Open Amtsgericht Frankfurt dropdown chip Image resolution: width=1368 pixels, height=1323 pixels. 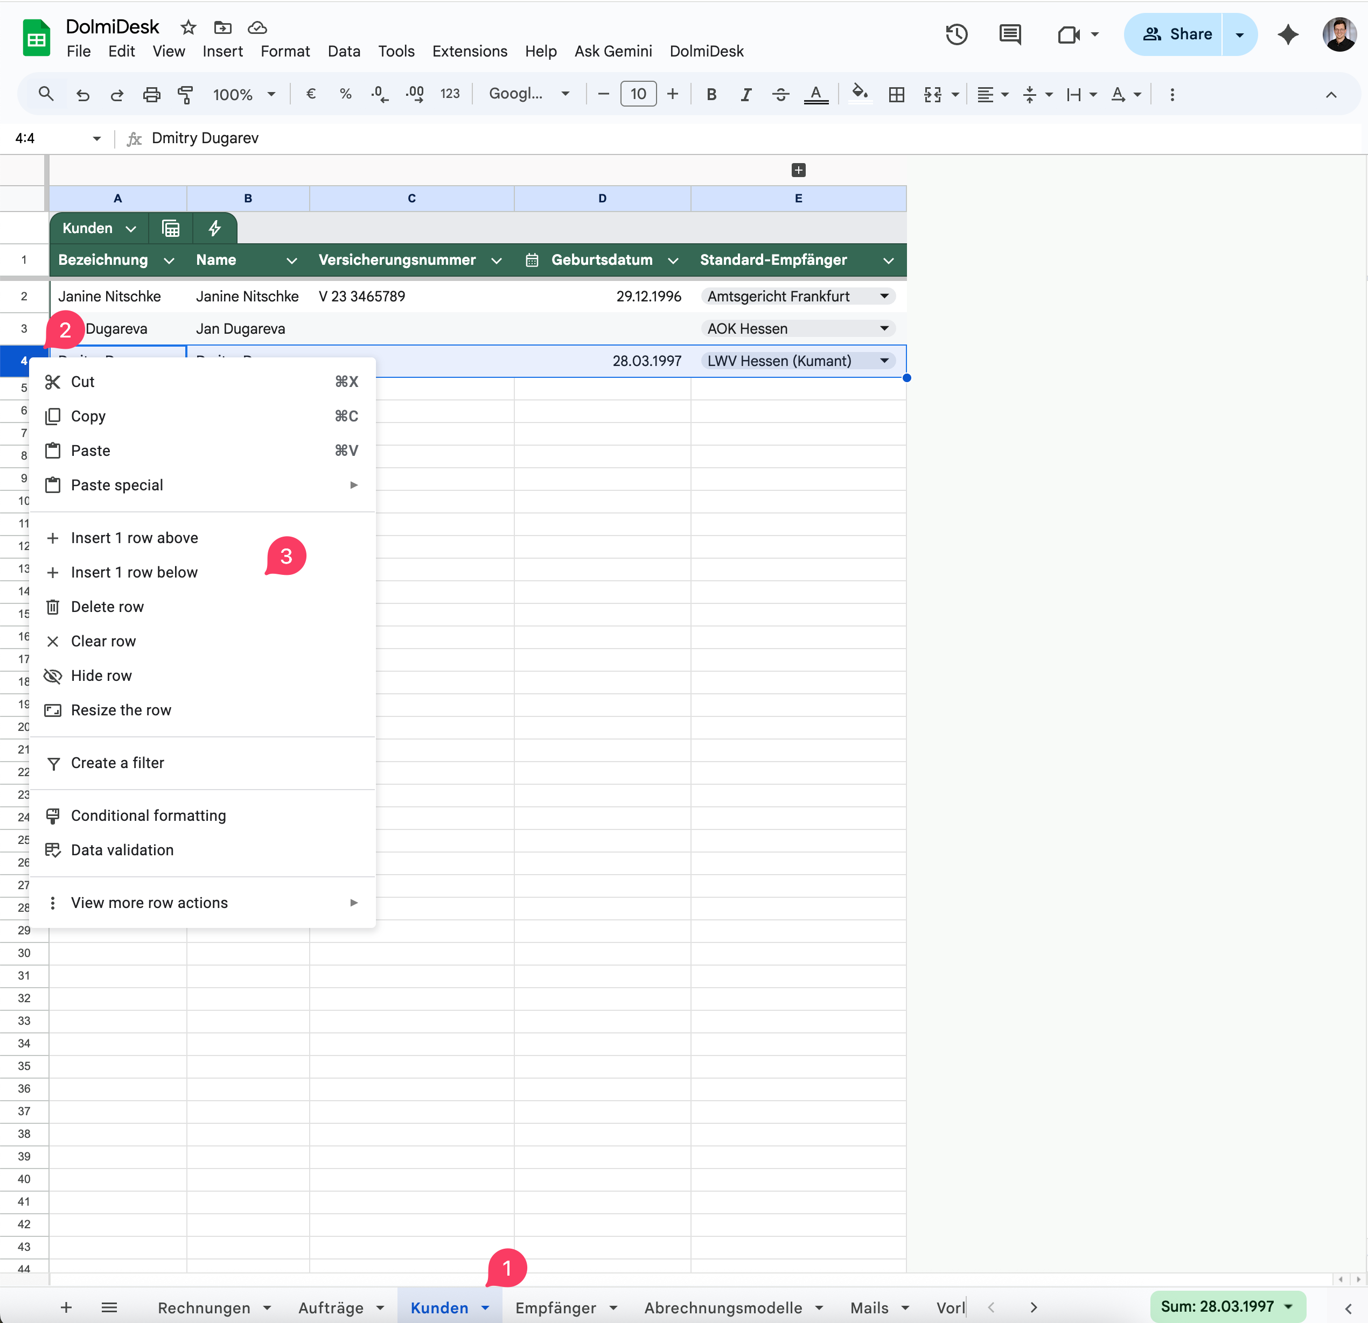click(x=884, y=297)
